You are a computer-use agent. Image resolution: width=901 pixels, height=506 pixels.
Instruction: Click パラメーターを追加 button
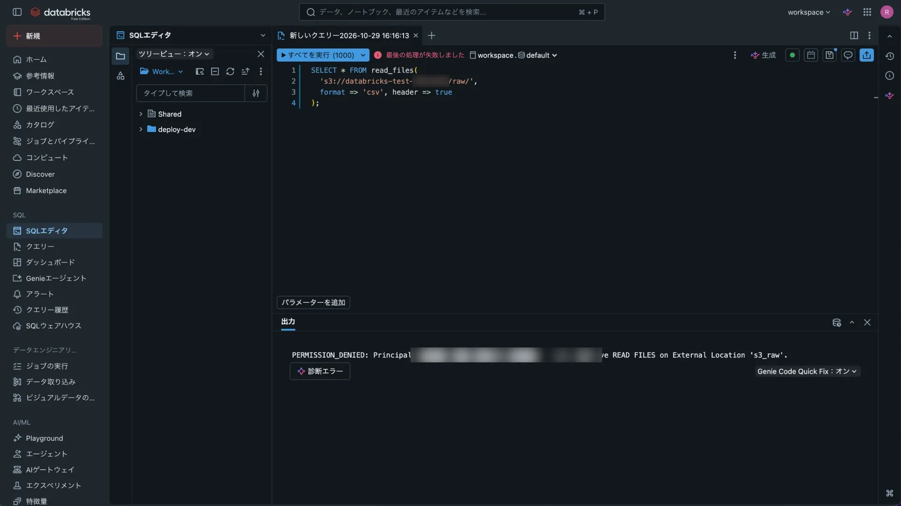[313, 303]
